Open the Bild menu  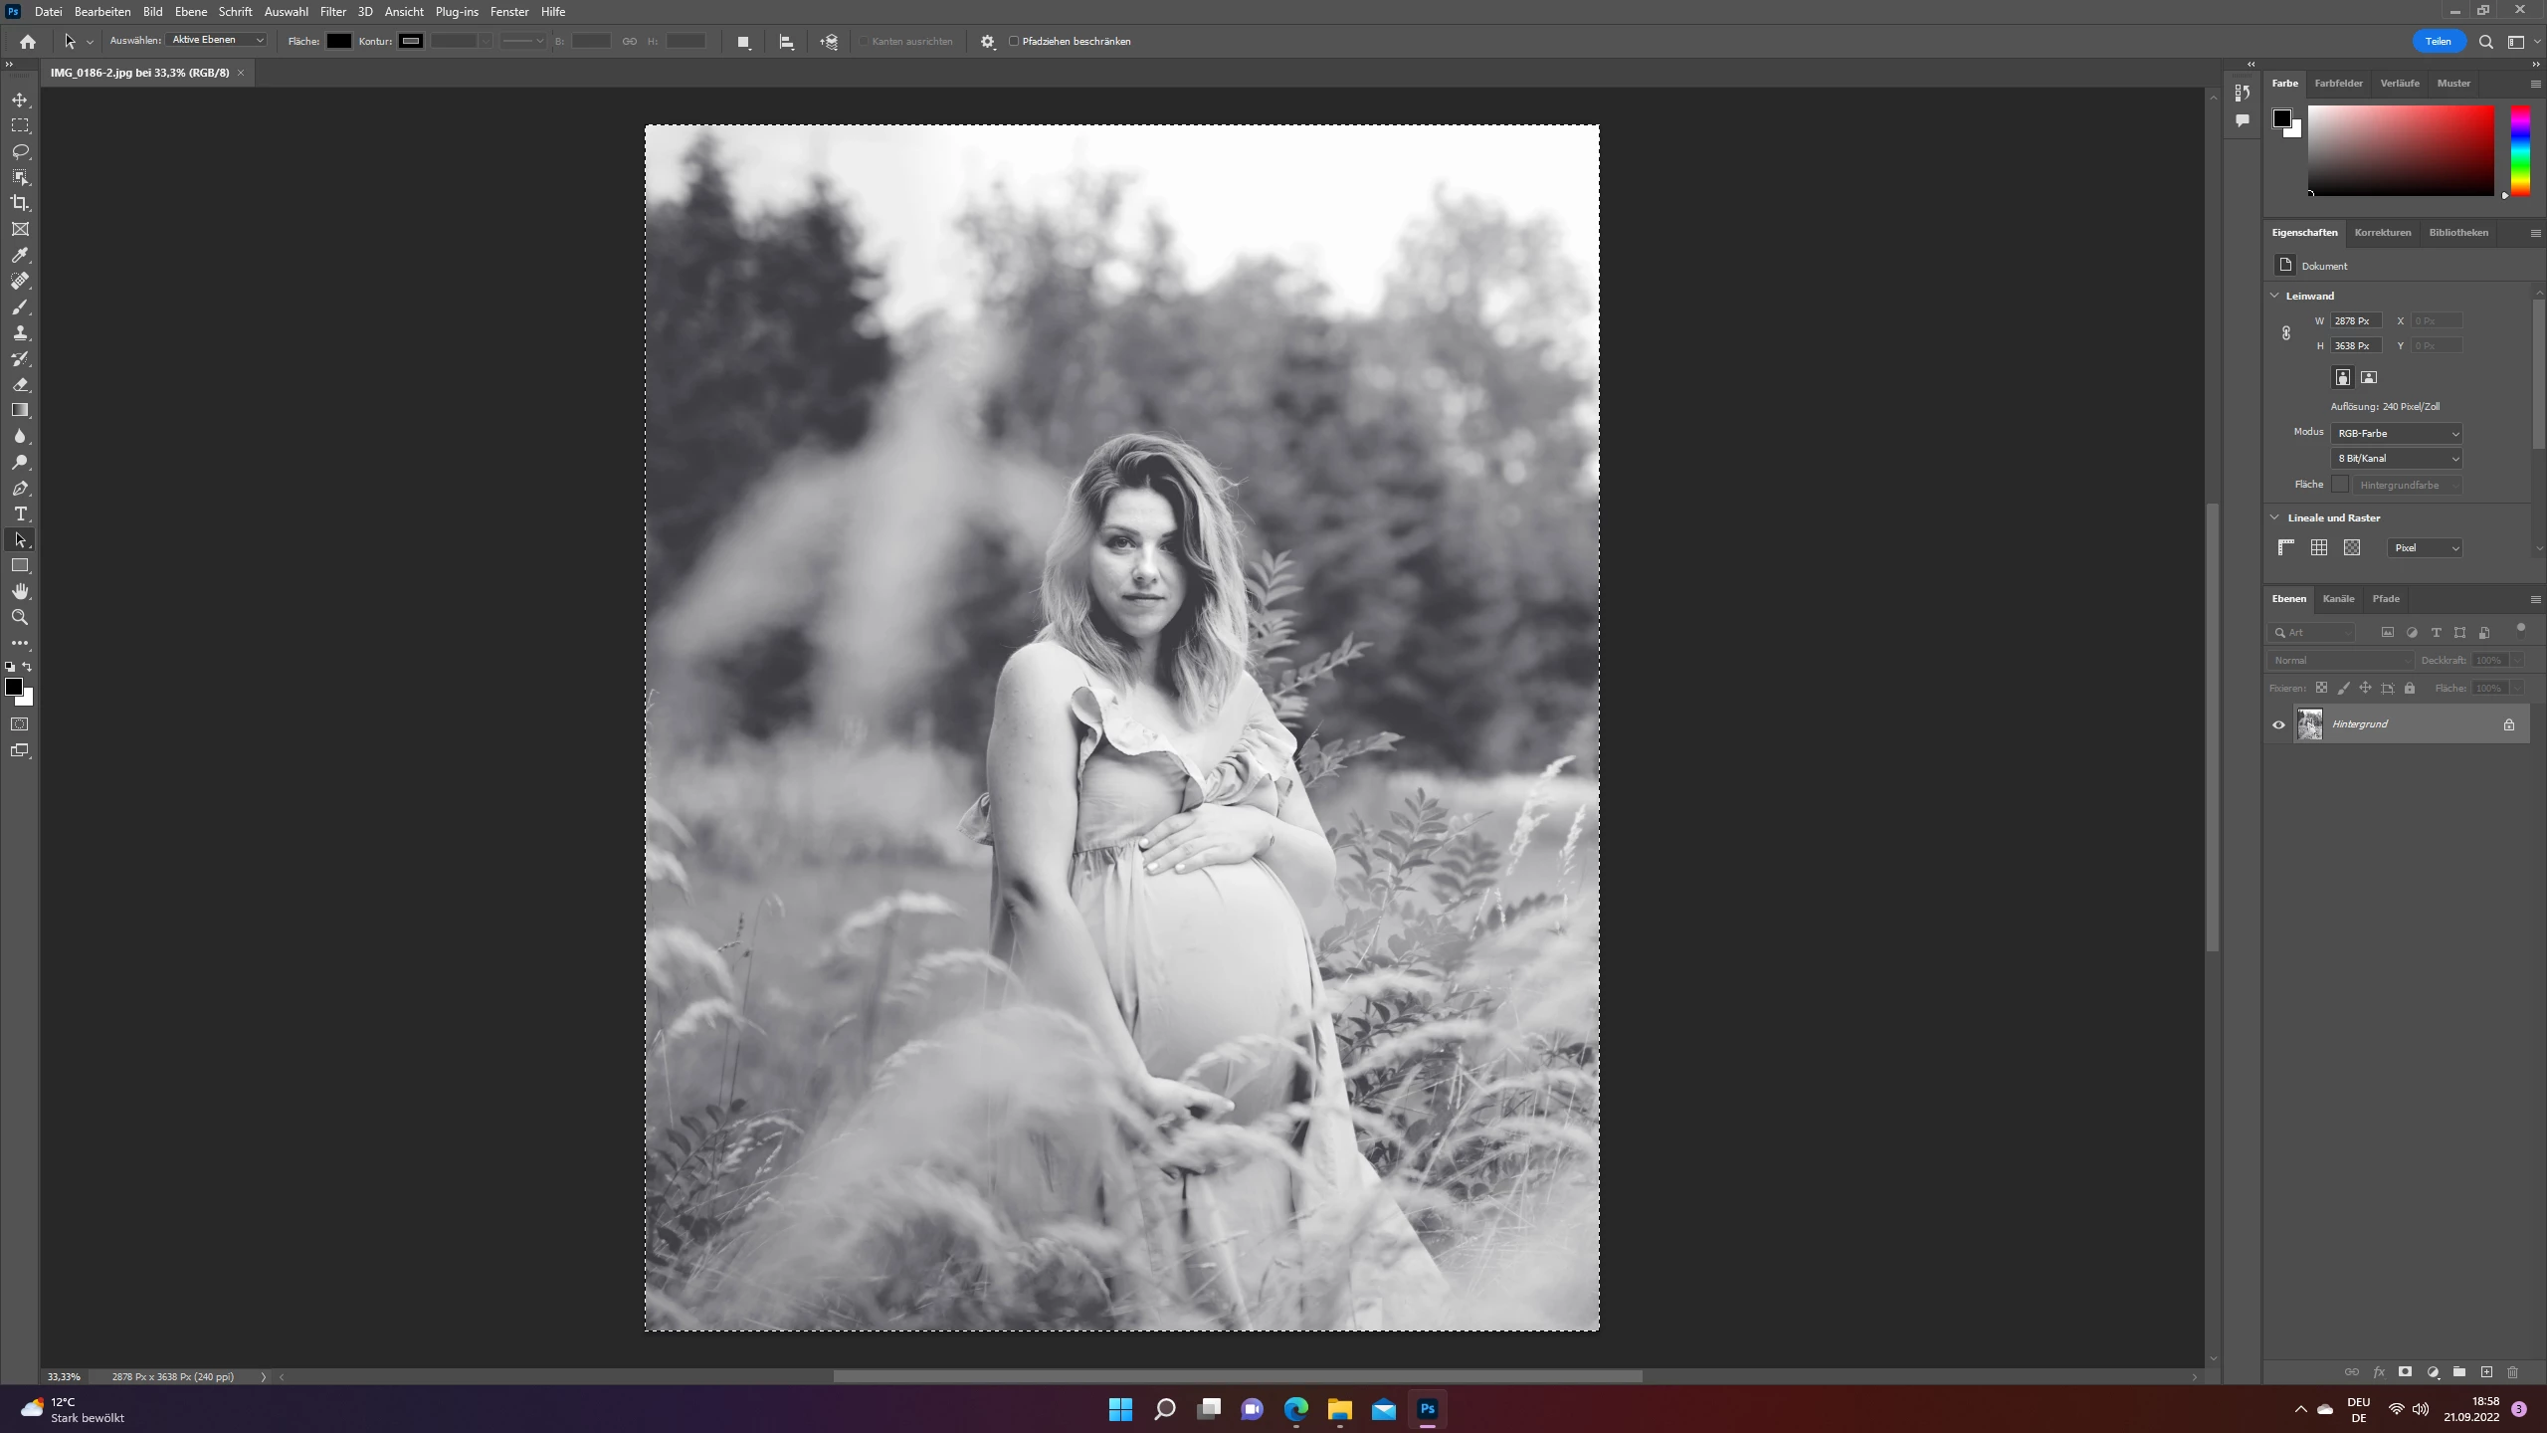pos(152,12)
